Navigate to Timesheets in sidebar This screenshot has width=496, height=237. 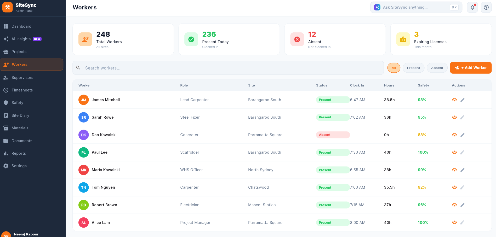(32, 90)
